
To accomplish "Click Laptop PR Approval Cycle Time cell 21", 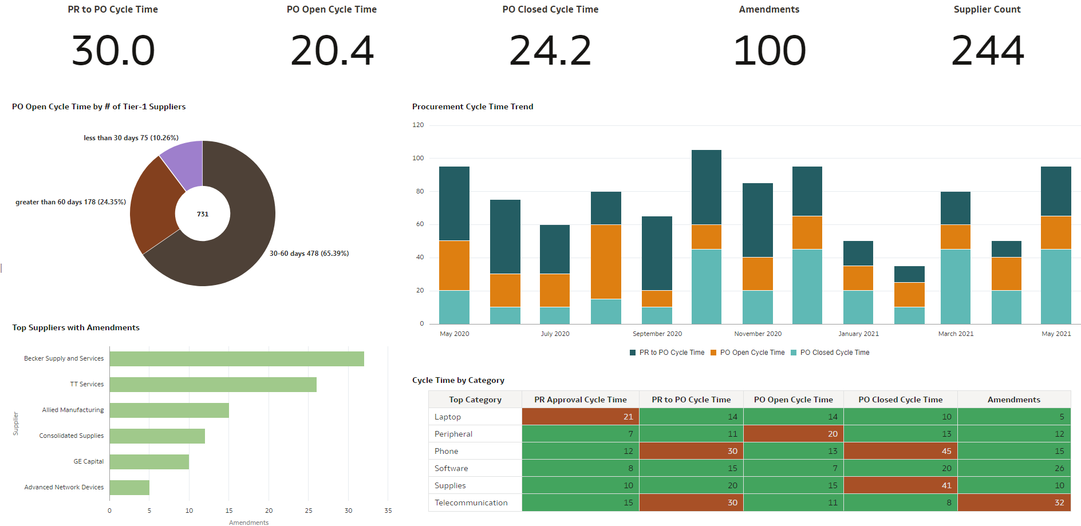I will pyautogui.click(x=581, y=417).
